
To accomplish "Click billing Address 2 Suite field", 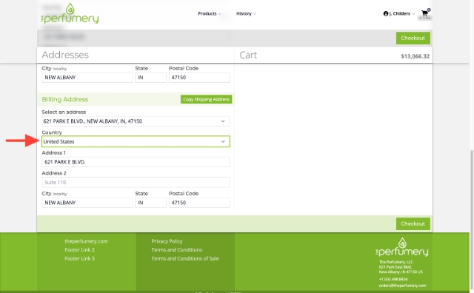I will [136, 183].
